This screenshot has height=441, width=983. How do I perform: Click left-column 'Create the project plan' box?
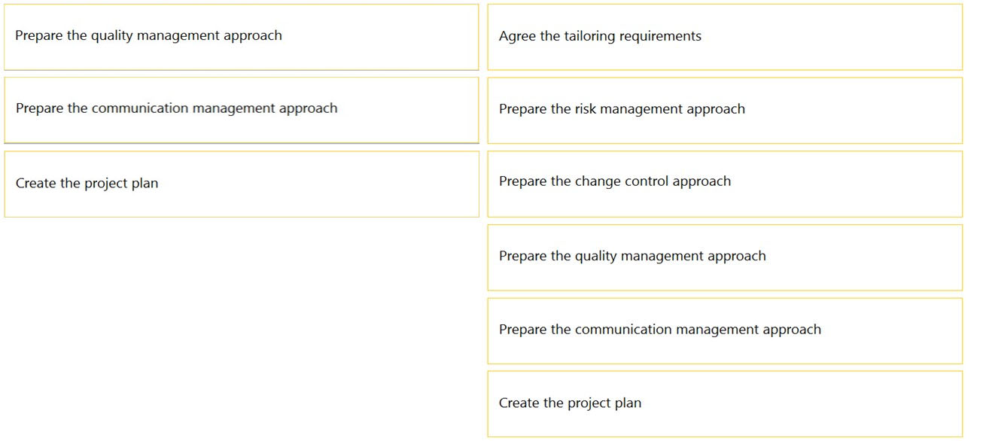pyautogui.click(x=242, y=184)
